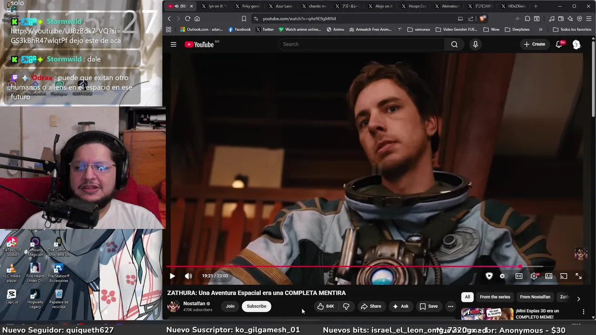Image resolution: width=596 pixels, height=335 pixels.
Task: Open the browser extensions puzzle icon
Action: [x=527, y=19]
